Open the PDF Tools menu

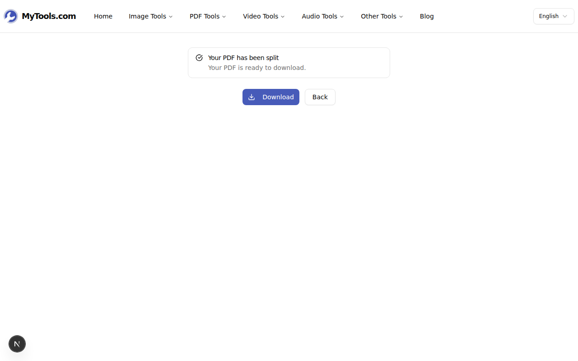point(207,16)
